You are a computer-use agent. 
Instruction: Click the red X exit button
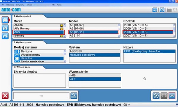pyautogui.click(x=5, y=95)
